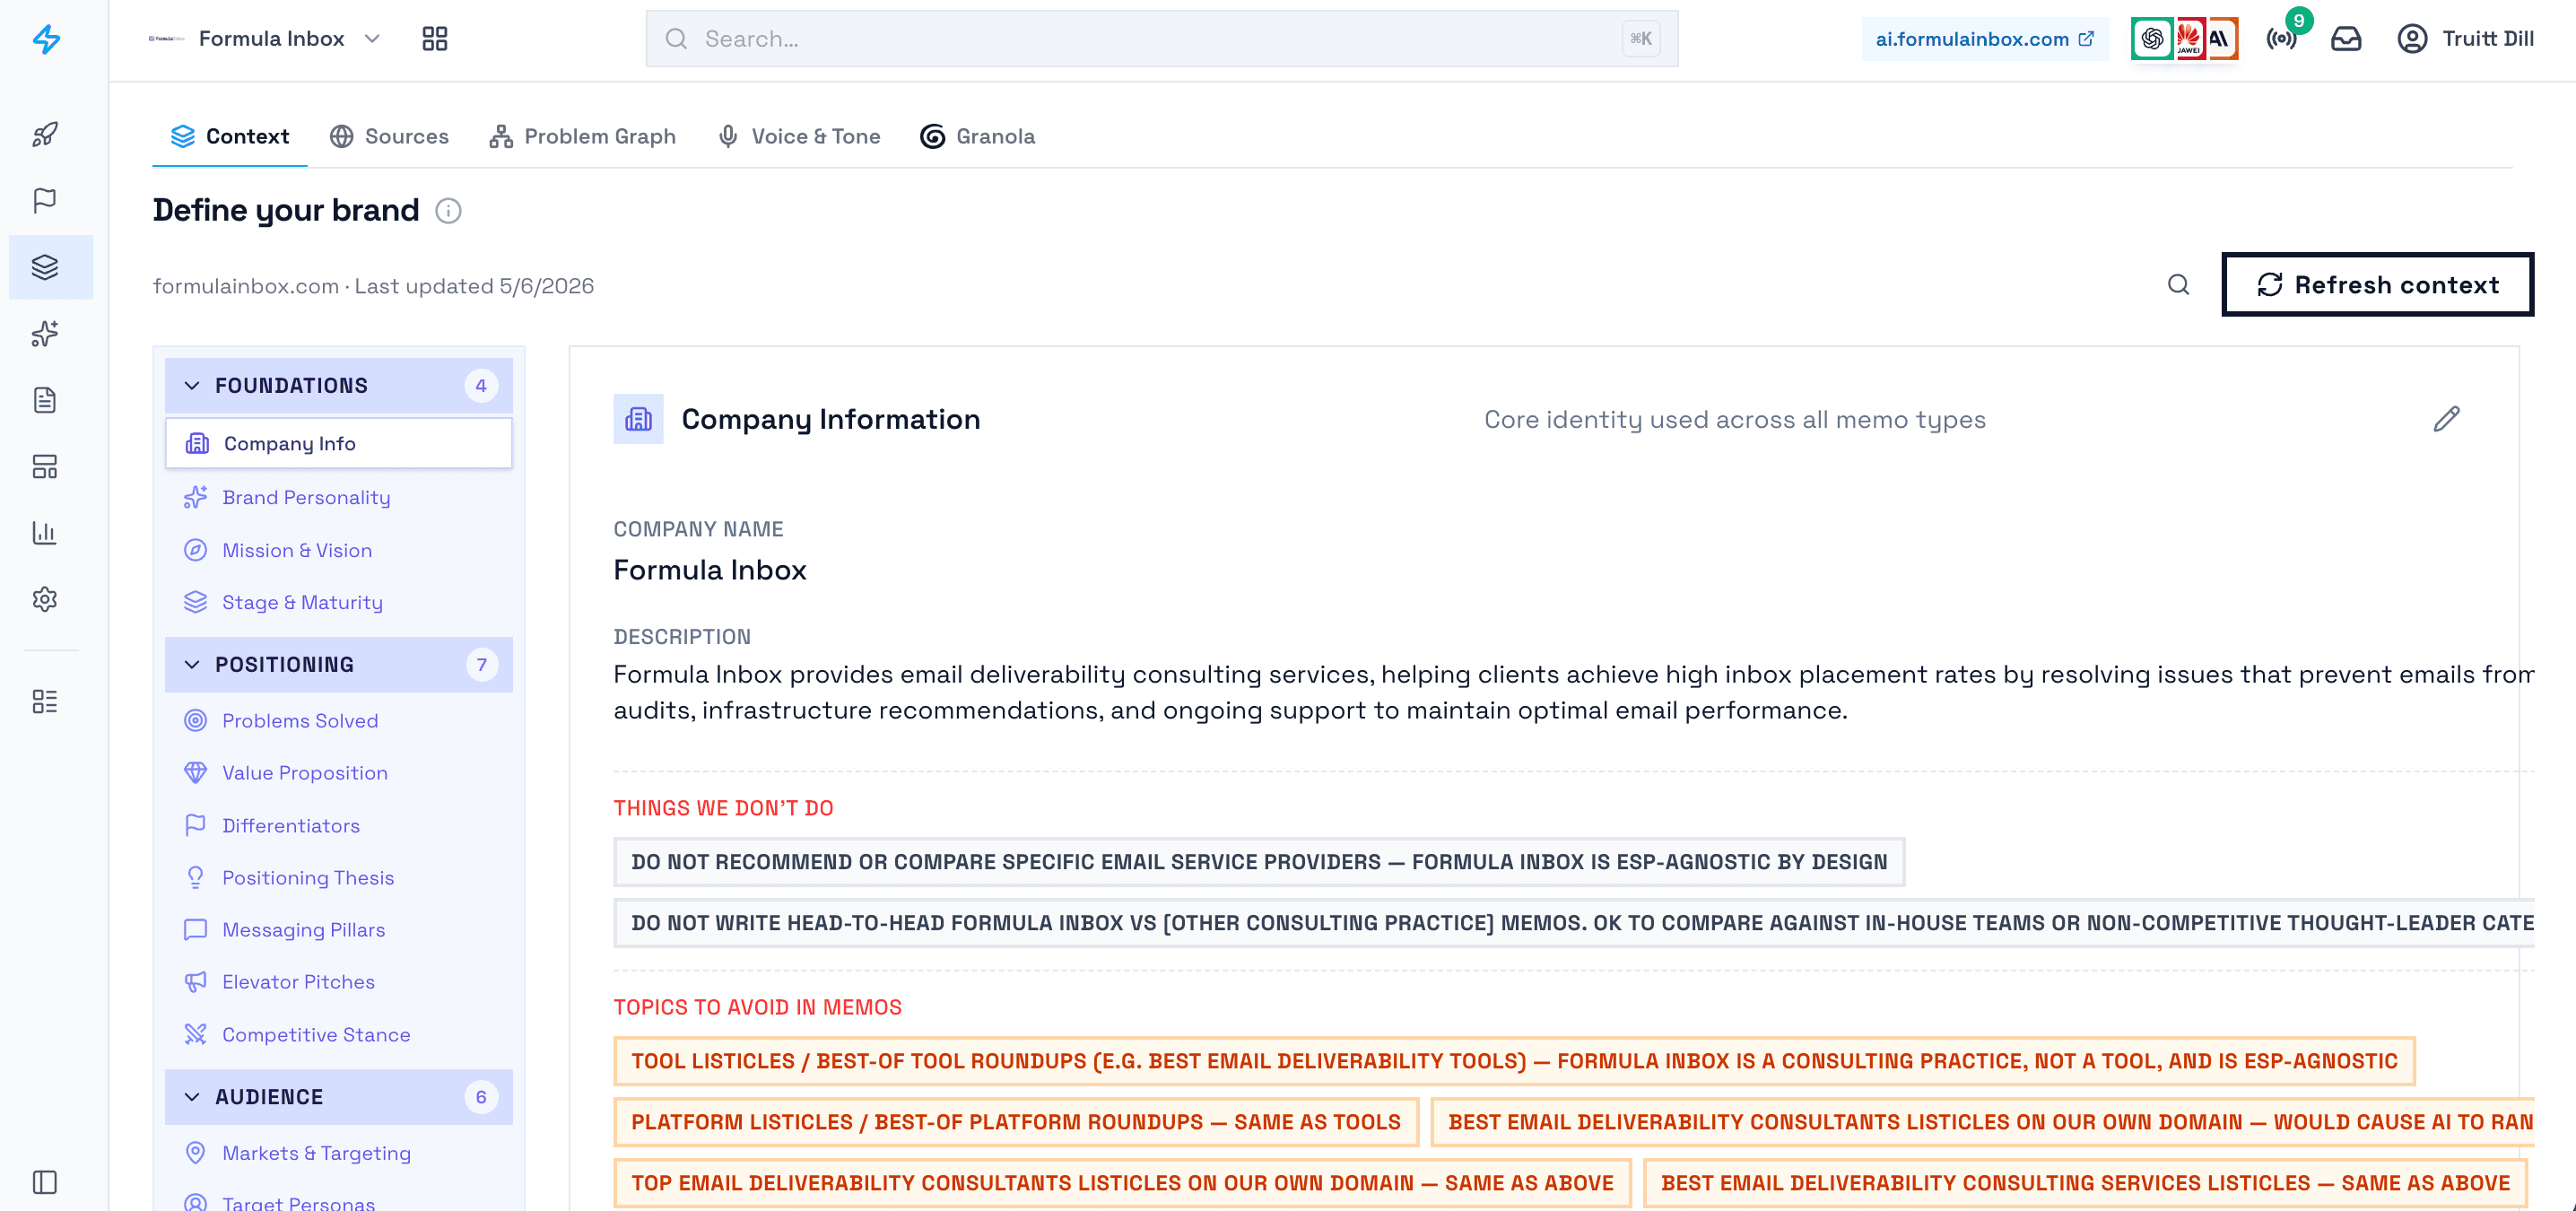Image resolution: width=2576 pixels, height=1211 pixels.
Task: Switch to the Voice & Tone tab
Action: pos(799,137)
